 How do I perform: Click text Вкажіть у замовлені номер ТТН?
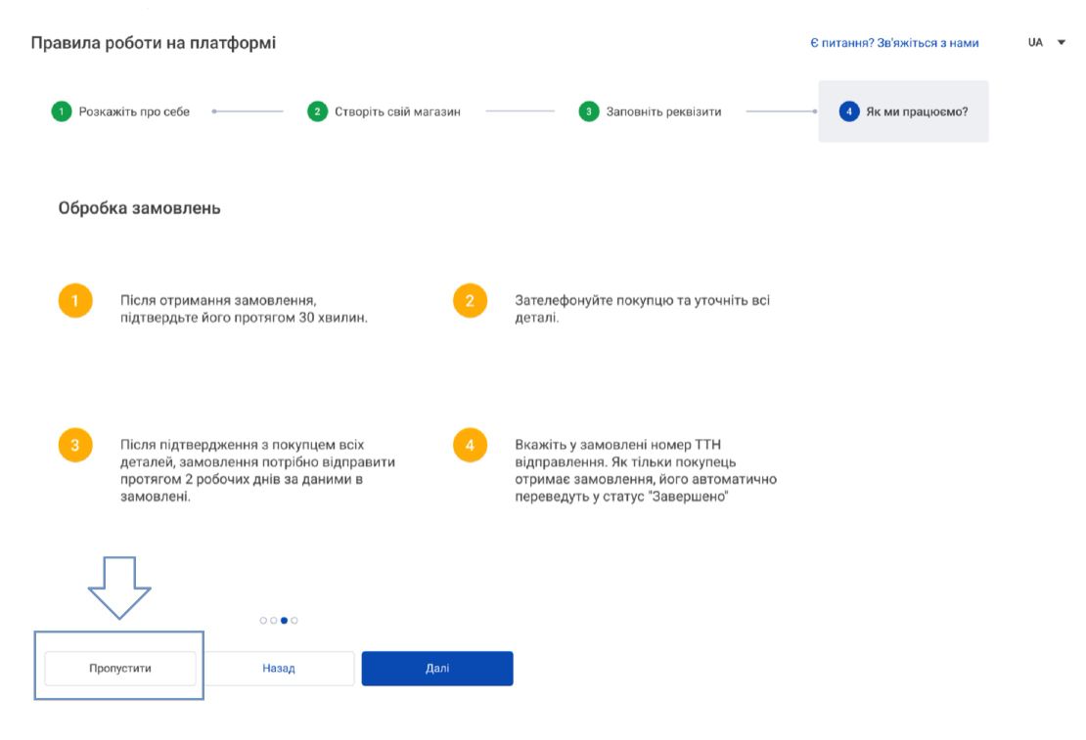[x=646, y=470]
